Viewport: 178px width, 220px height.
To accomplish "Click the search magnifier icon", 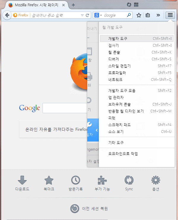I will pos(129,15).
